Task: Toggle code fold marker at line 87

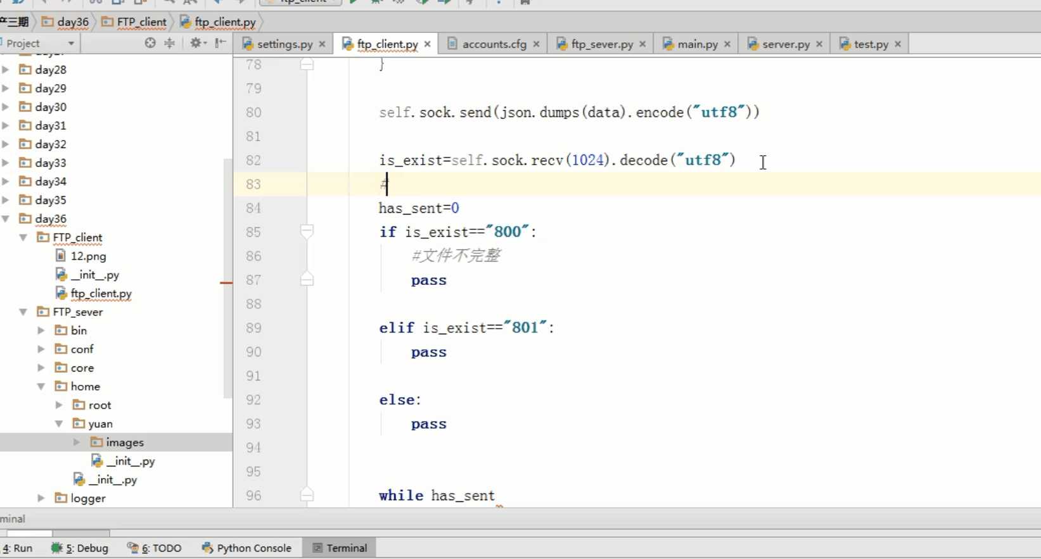Action: click(x=307, y=279)
